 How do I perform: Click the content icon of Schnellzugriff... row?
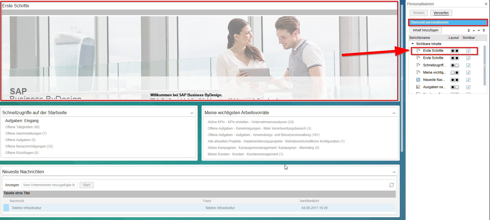point(418,65)
